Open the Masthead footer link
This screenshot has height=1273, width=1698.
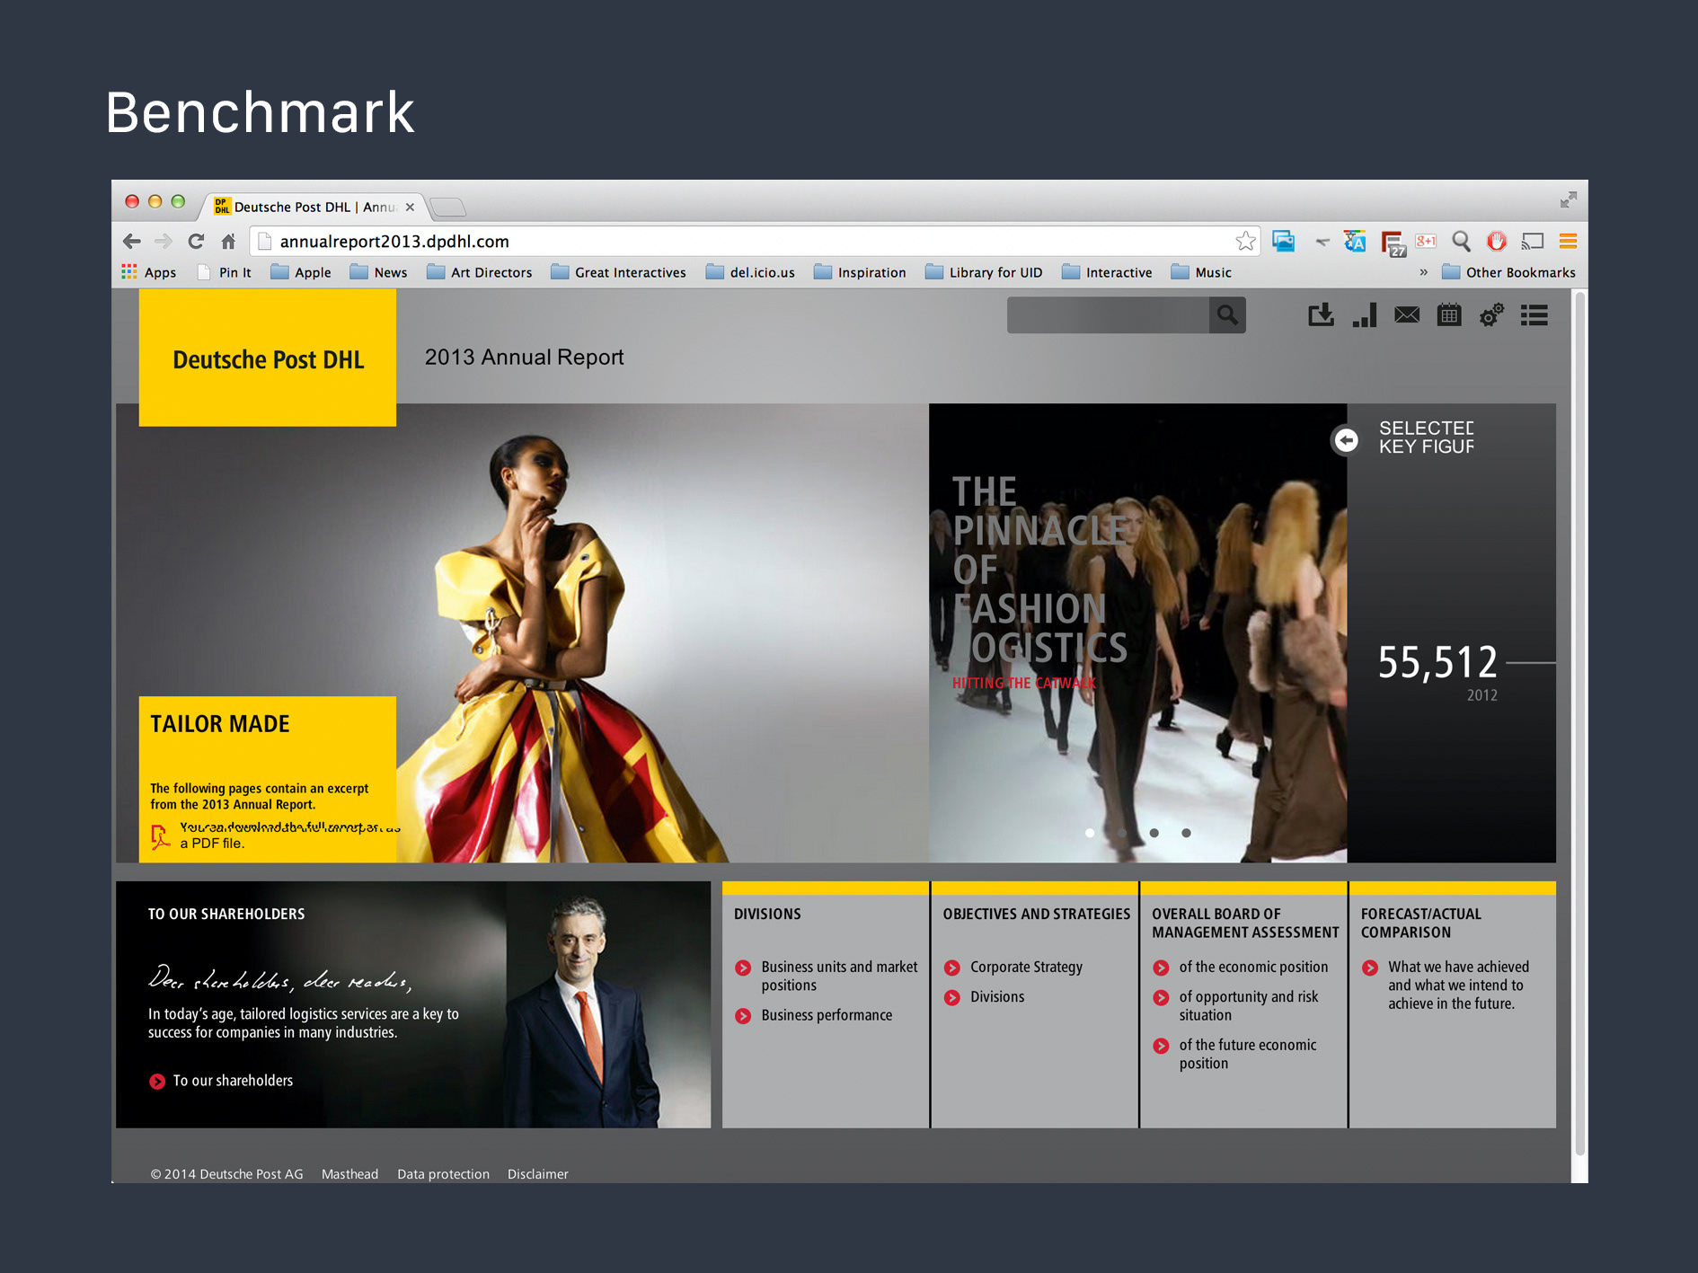click(x=350, y=1174)
